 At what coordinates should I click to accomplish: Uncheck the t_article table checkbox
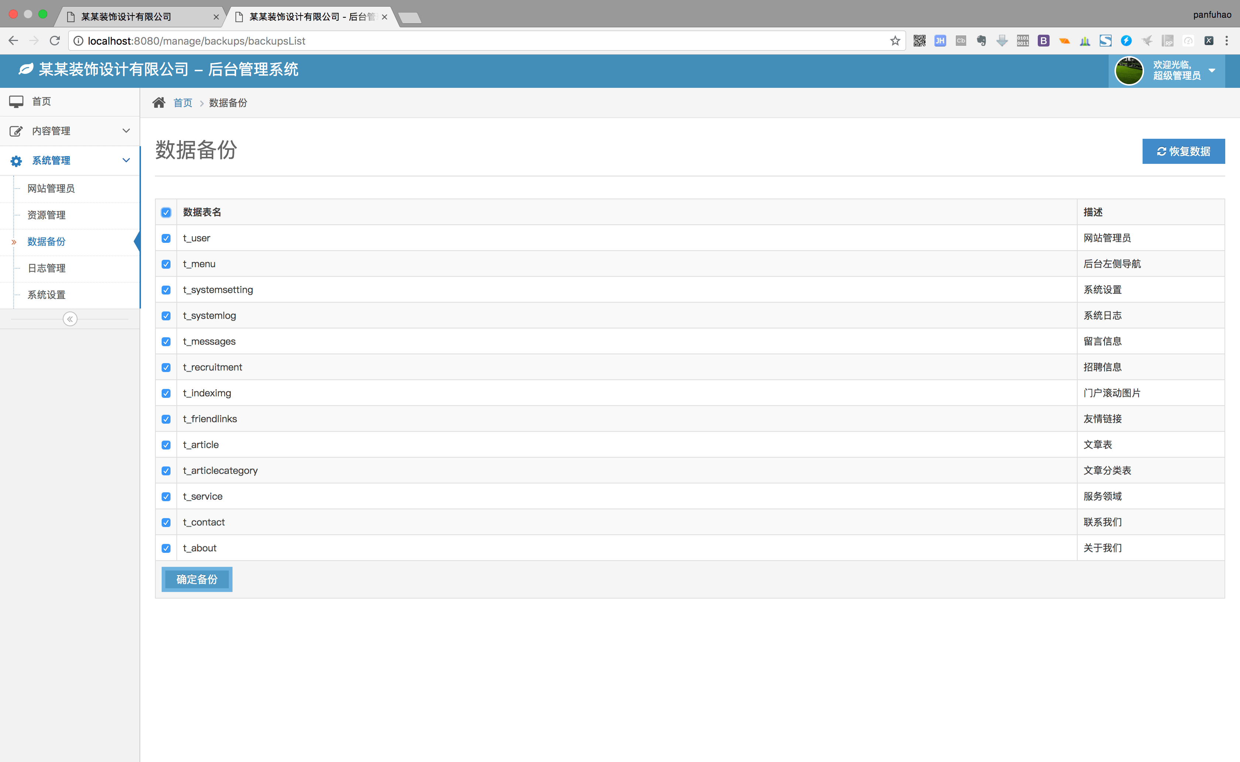point(166,445)
